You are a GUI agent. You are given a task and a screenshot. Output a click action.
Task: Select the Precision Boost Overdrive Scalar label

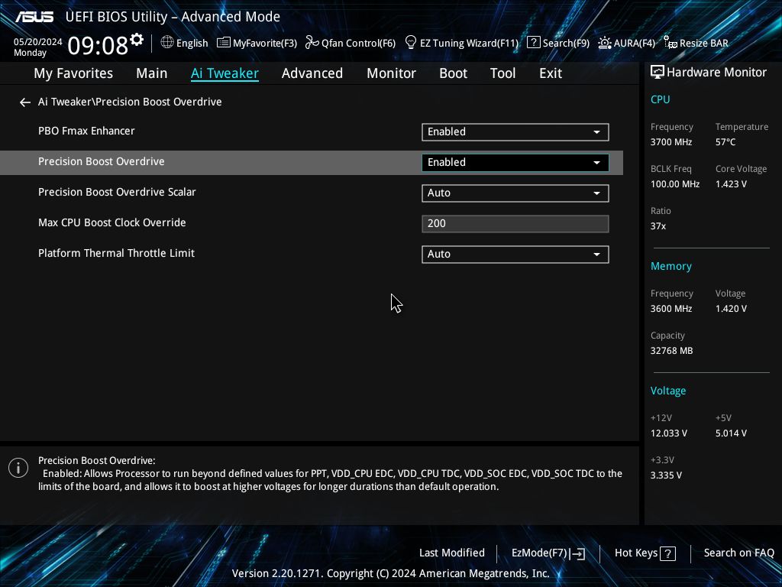[117, 192]
